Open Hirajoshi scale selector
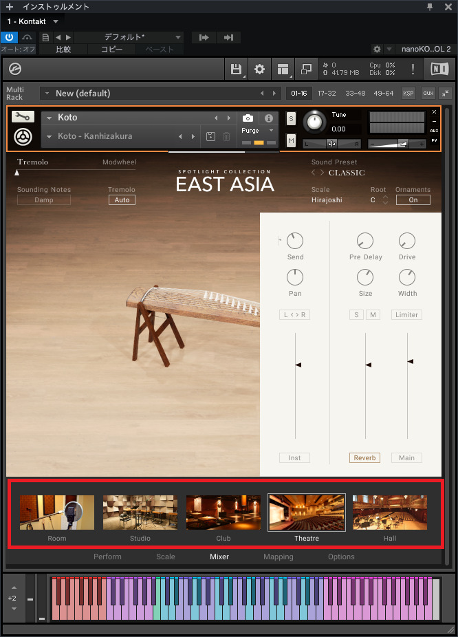 pyautogui.click(x=327, y=200)
